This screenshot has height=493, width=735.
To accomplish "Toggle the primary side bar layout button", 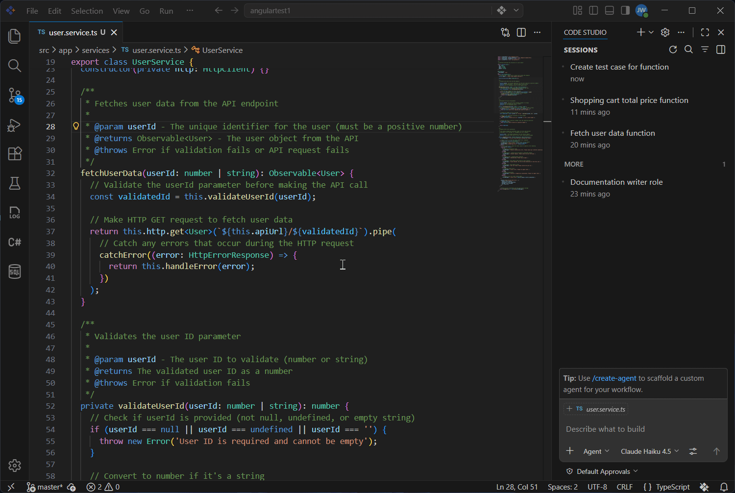I will click(x=593, y=10).
